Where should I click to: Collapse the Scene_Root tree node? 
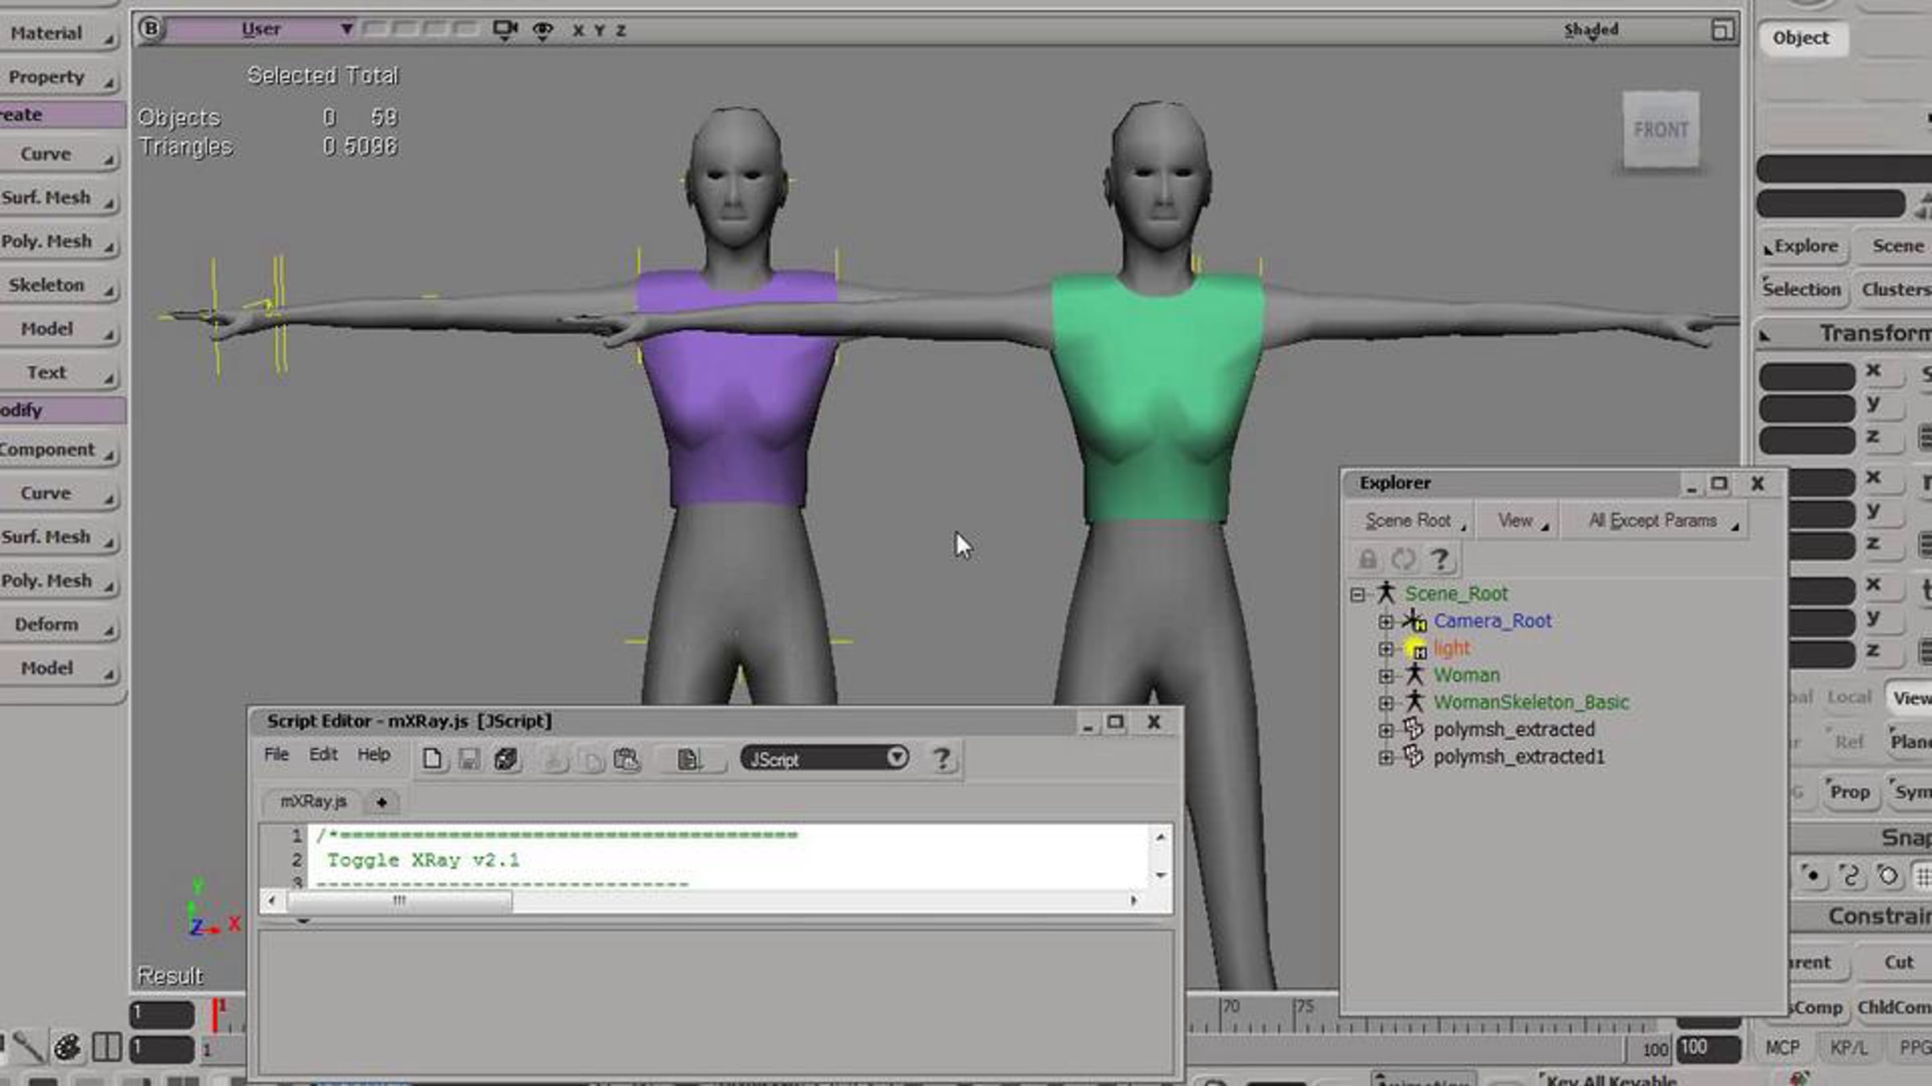pyautogui.click(x=1358, y=594)
